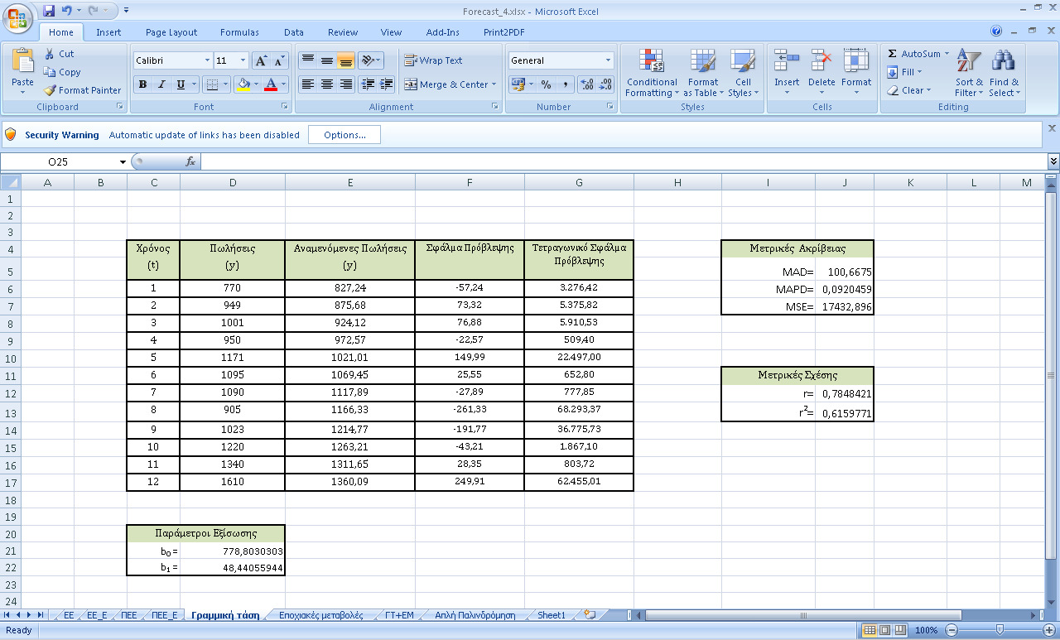Toggle center horizontal alignment
Image resolution: width=1060 pixels, height=640 pixels.
[x=327, y=84]
